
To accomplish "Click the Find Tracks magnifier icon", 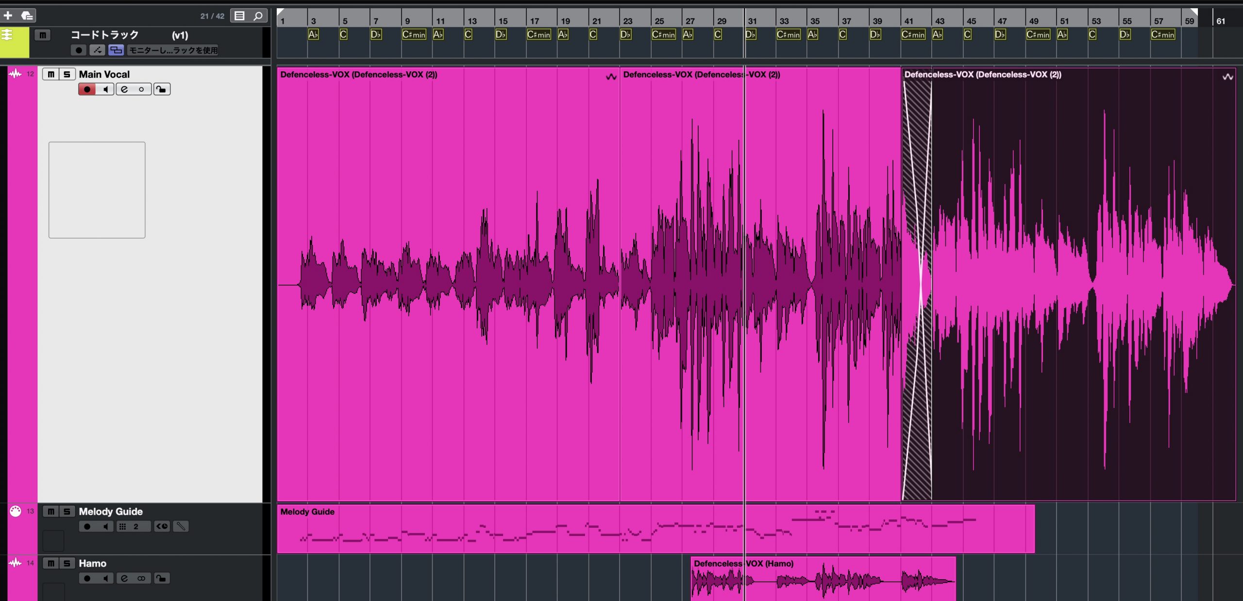I will [258, 16].
